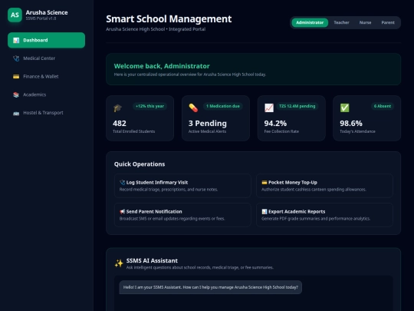
Task: Click Log Student Infirmary Visit
Action: pos(182,186)
